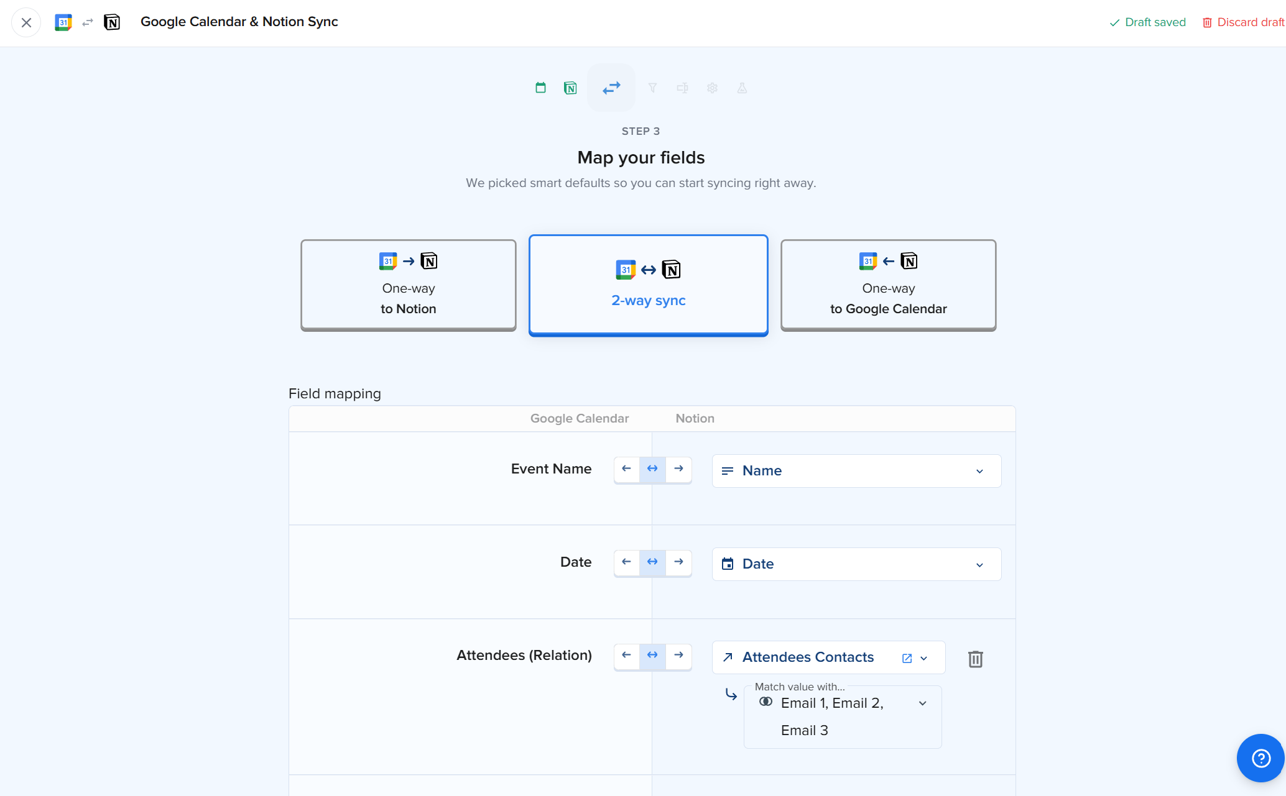The width and height of the screenshot is (1286, 796).
Task: Set Event Name to sync right only
Action: pyautogui.click(x=678, y=469)
